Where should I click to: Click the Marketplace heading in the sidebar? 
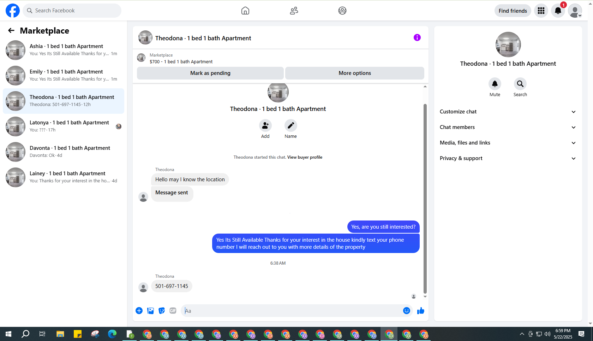tap(44, 31)
